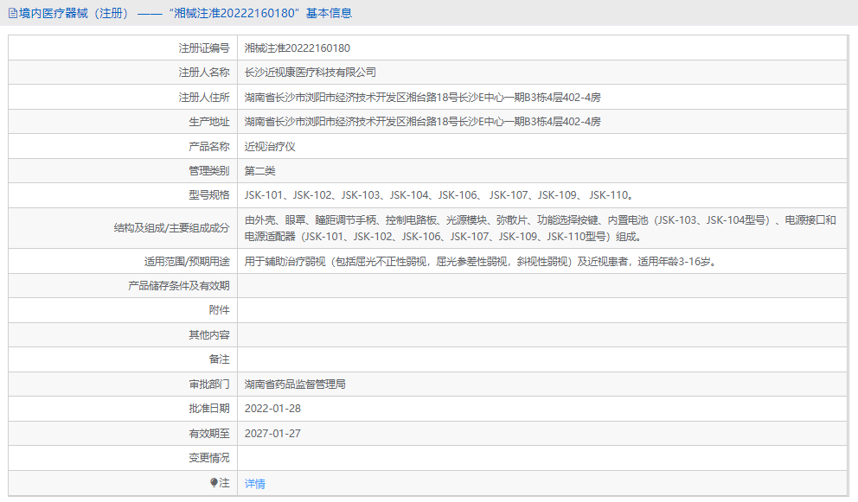
Task: Click the 变更情况 label
Action: pos(209,458)
